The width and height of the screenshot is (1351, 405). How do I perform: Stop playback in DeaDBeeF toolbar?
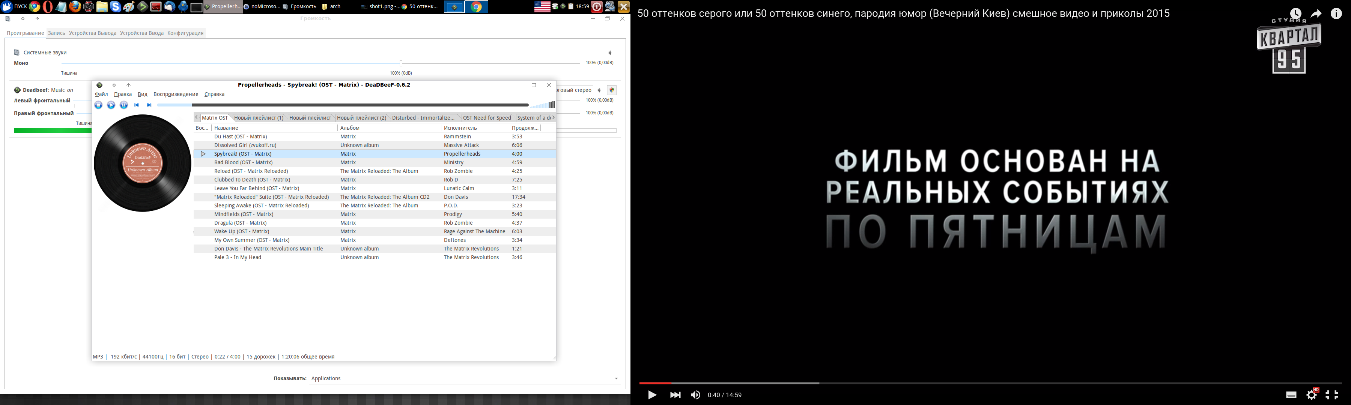[x=98, y=105]
